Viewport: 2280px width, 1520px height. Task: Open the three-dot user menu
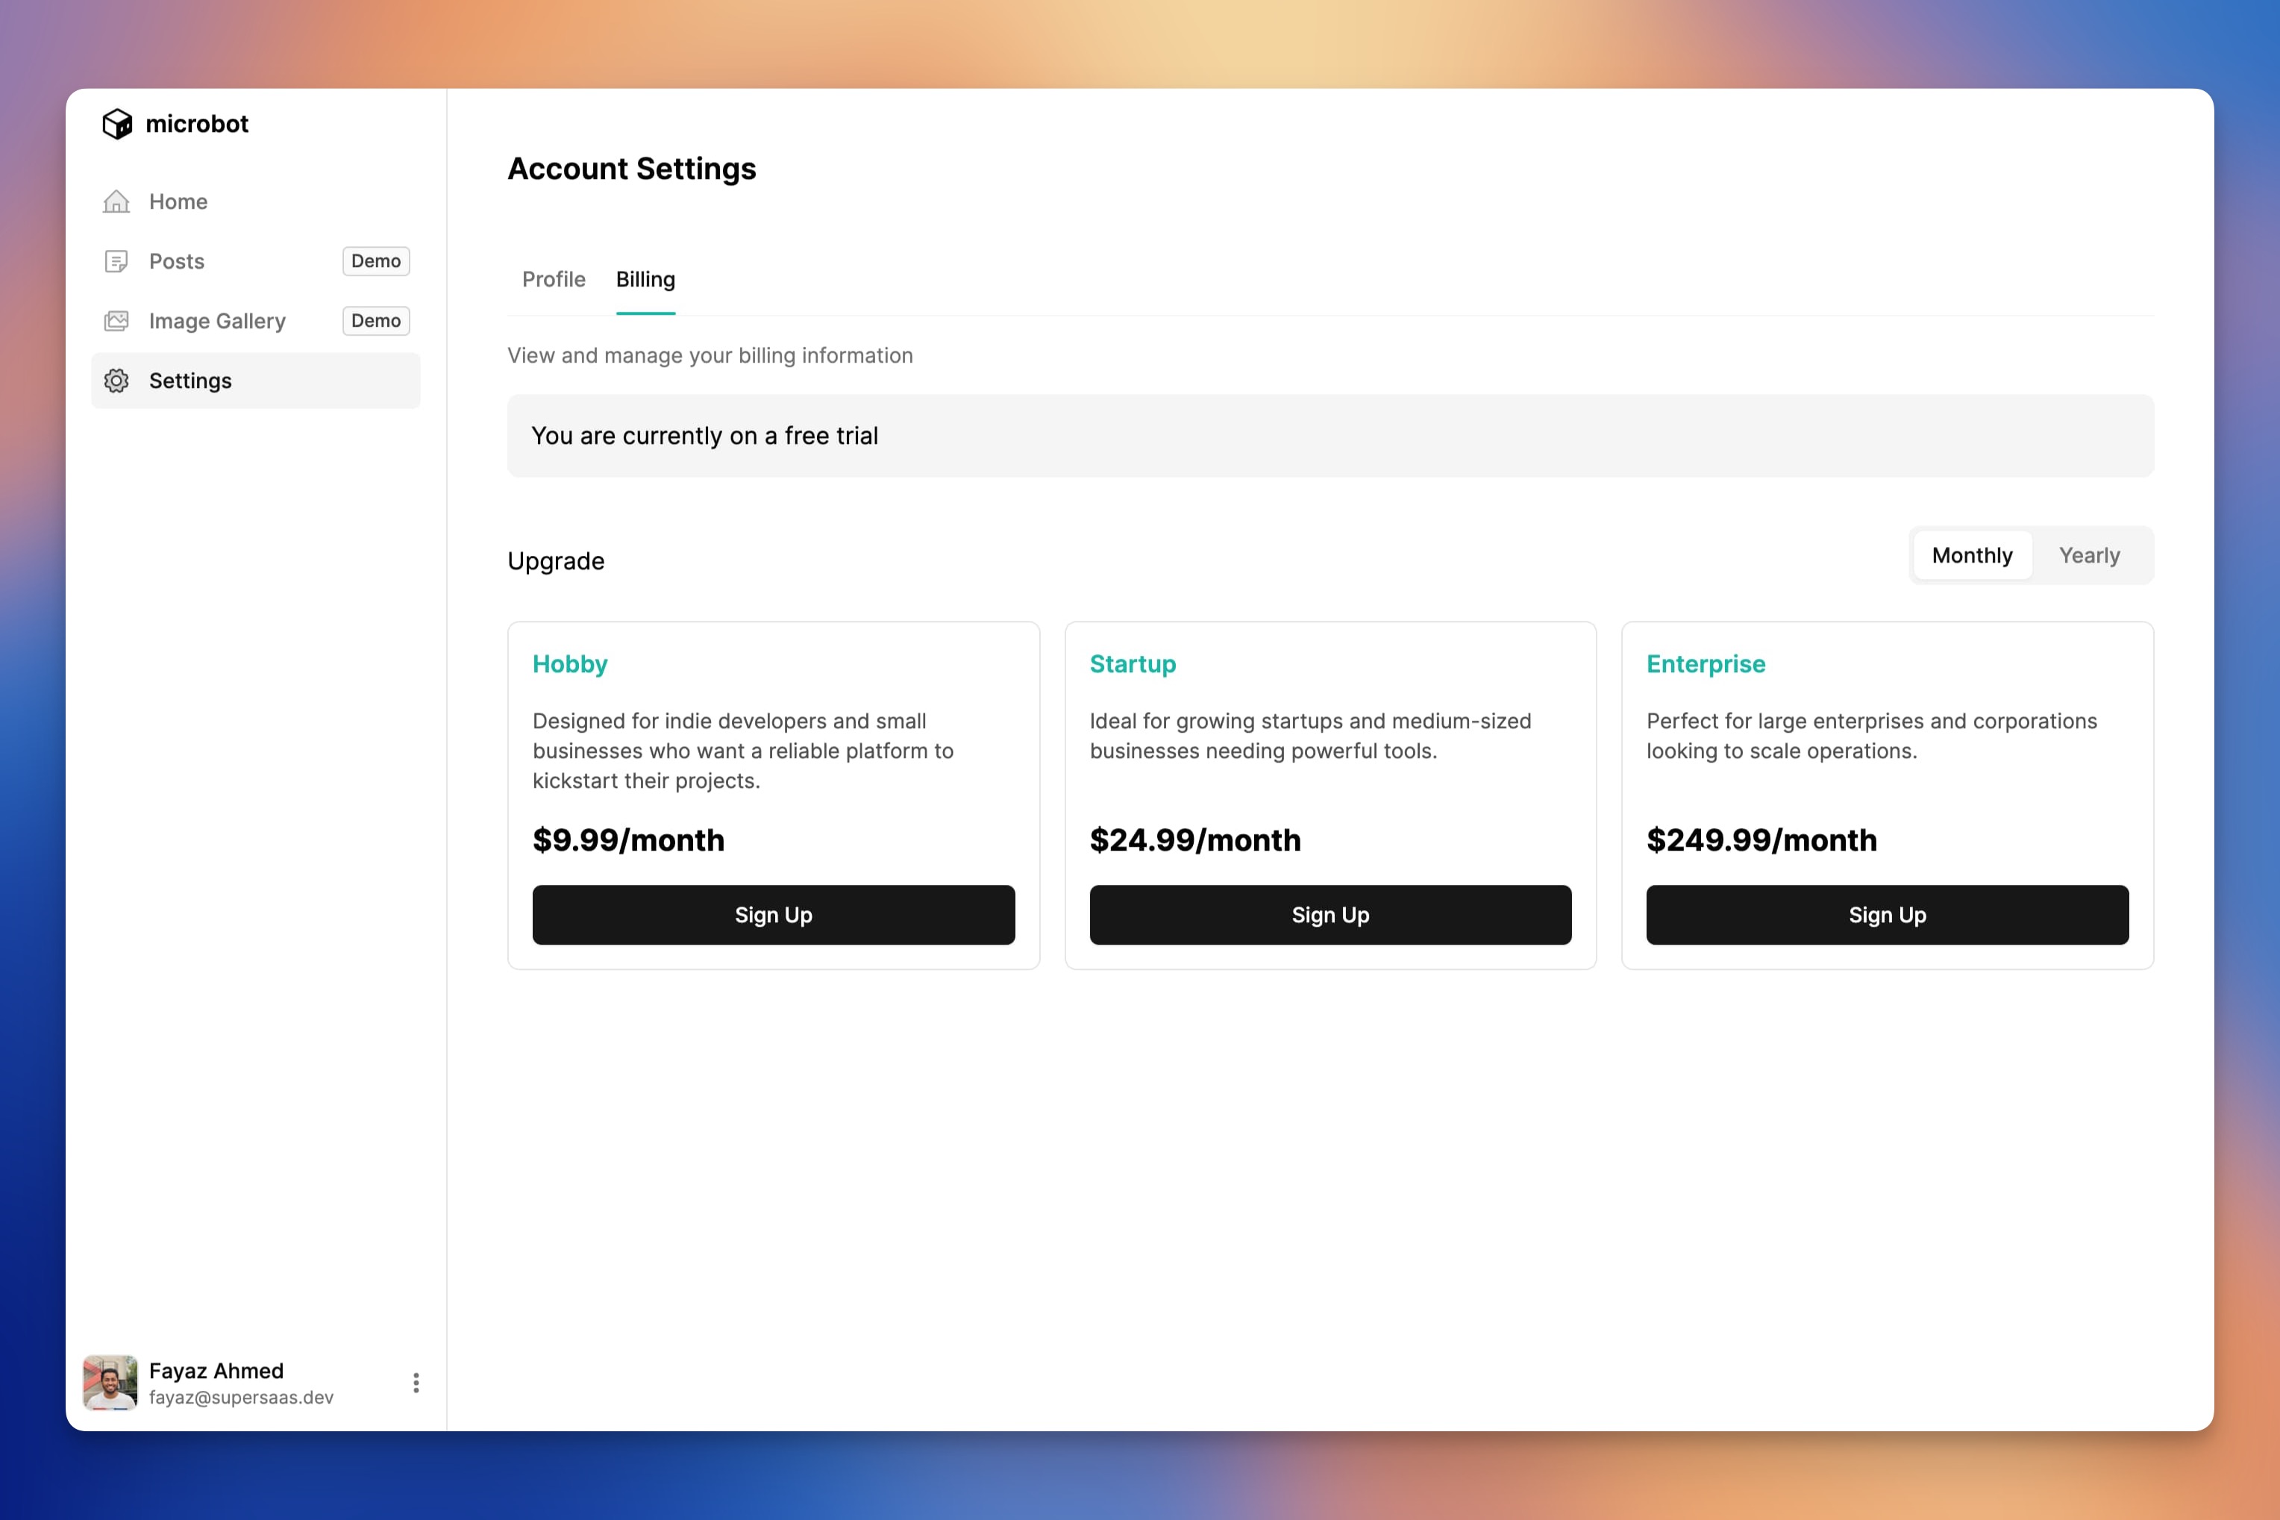tap(416, 1383)
